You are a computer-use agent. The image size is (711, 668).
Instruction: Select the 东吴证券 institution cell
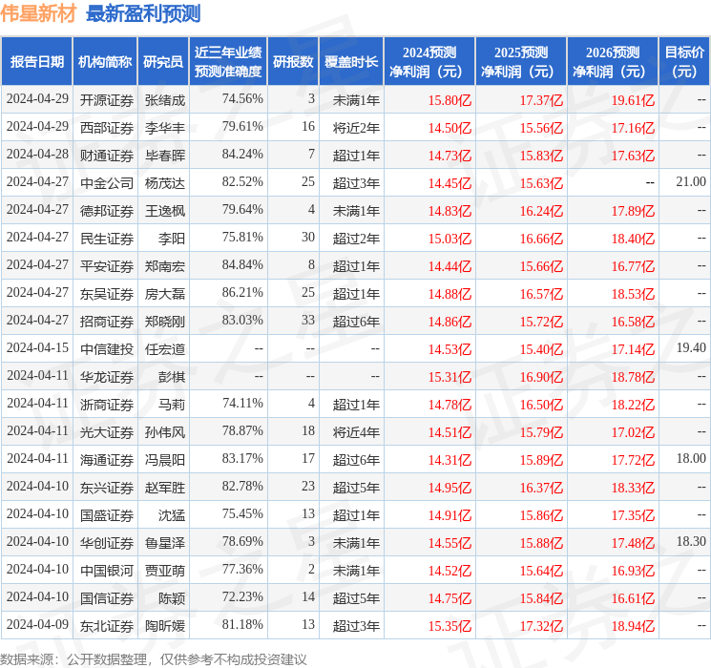tap(107, 294)
